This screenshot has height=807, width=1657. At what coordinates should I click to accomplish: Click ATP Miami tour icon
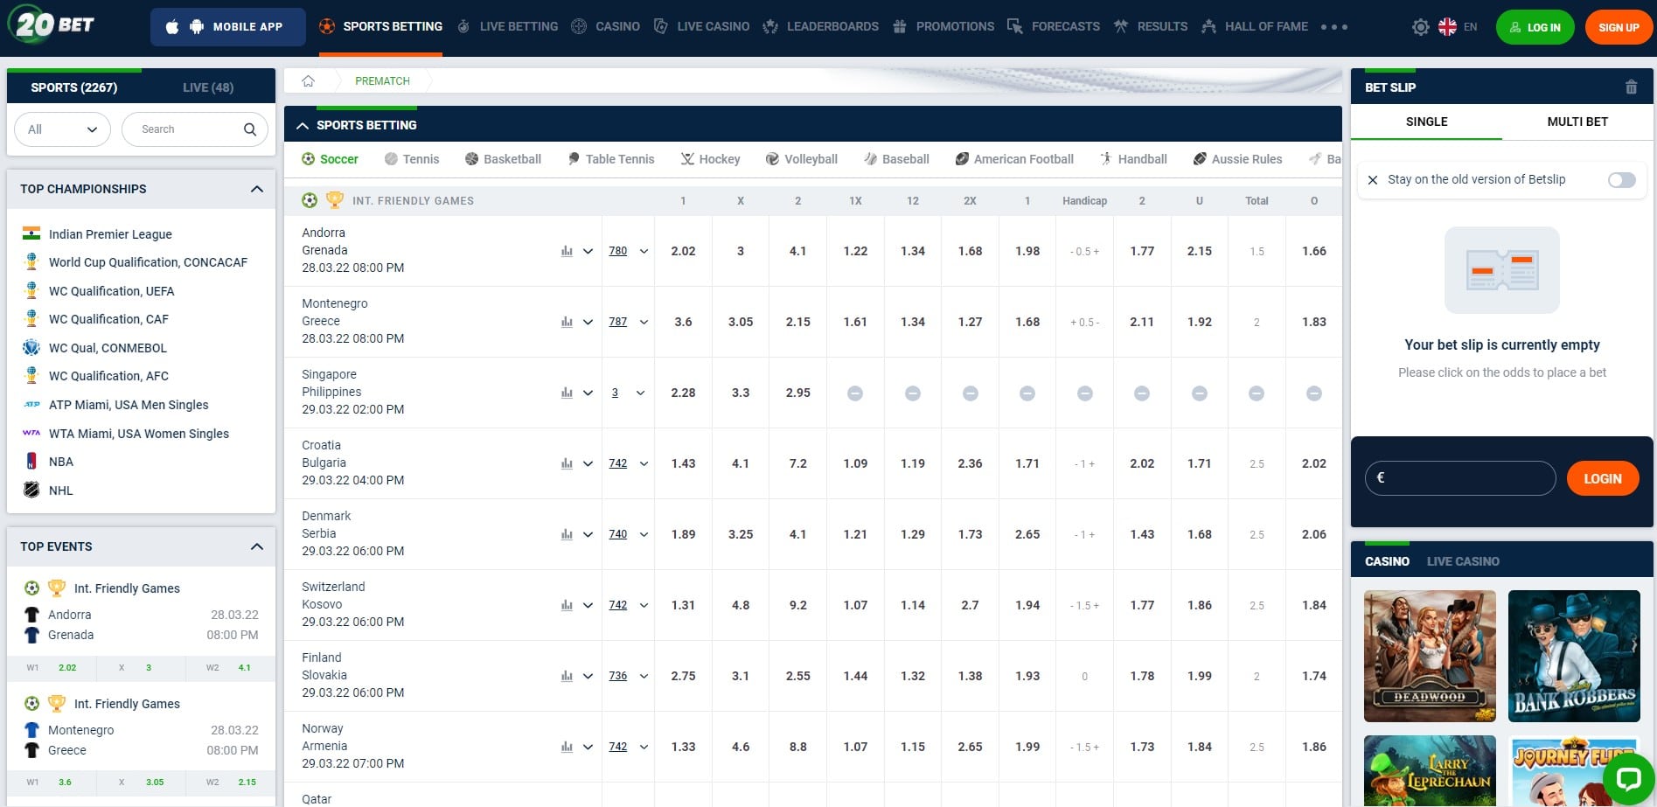[31, 405]
